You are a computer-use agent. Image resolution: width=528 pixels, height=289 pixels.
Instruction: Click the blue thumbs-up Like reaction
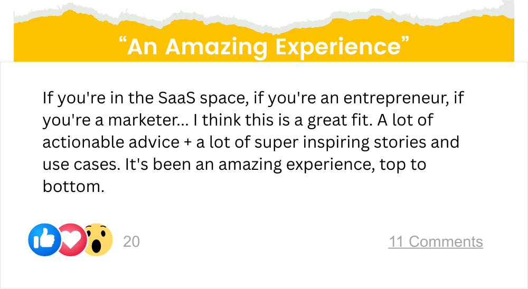pyautogui.click(x=43, y=240)
